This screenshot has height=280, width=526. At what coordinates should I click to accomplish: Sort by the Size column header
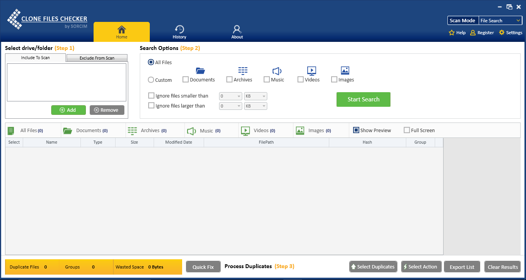pyautogui.click(x=134, y=142)
